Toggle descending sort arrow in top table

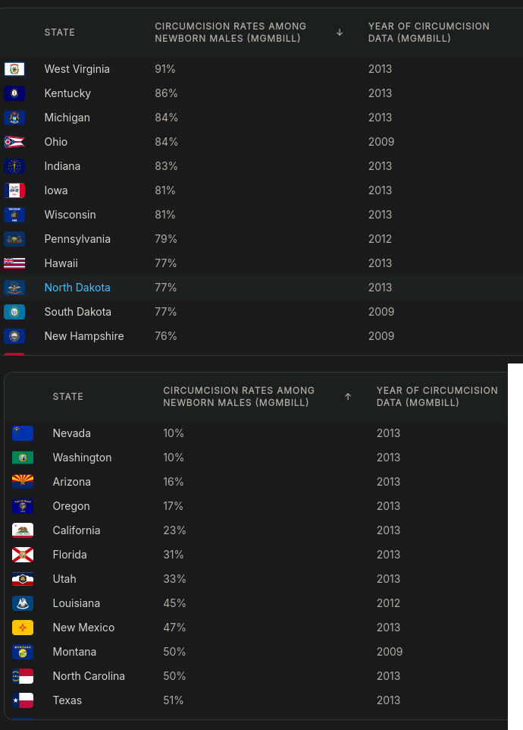coord(340,32)
